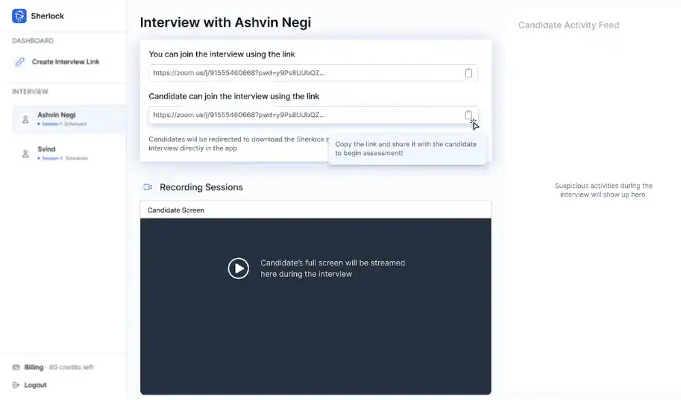
Task: Click the Billing card icon
Action: (x=16, y=367)
